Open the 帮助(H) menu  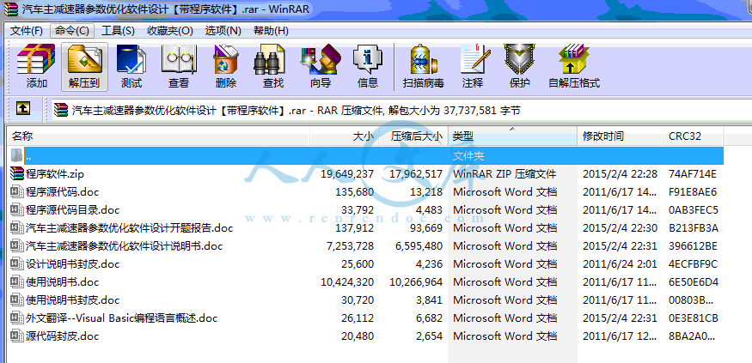coord(271,31)
